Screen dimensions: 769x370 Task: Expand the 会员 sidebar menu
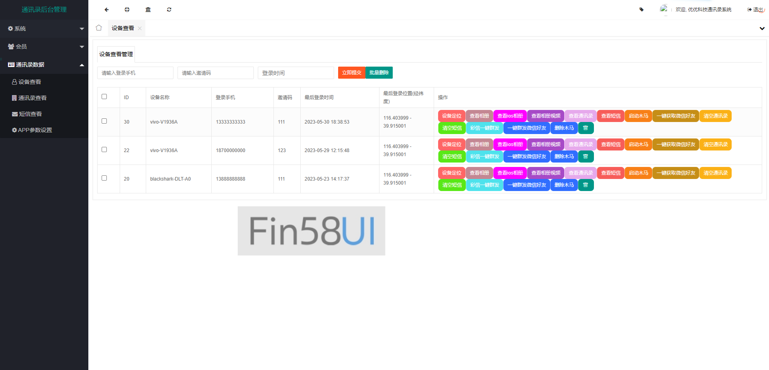pyautogui.click(x=44, y=47)
